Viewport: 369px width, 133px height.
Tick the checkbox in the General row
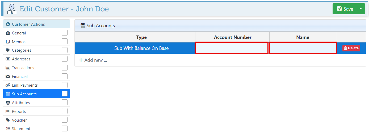click(65, 33)
